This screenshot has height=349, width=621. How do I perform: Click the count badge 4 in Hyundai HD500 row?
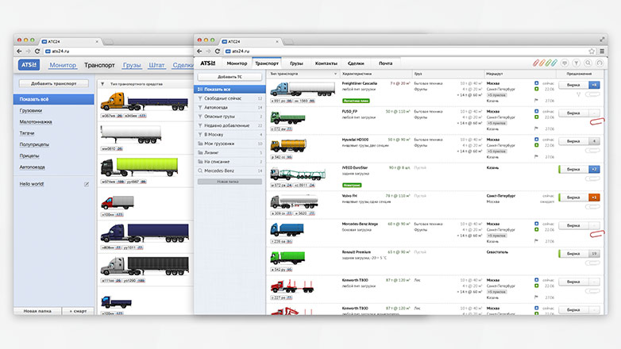(594, 141)
